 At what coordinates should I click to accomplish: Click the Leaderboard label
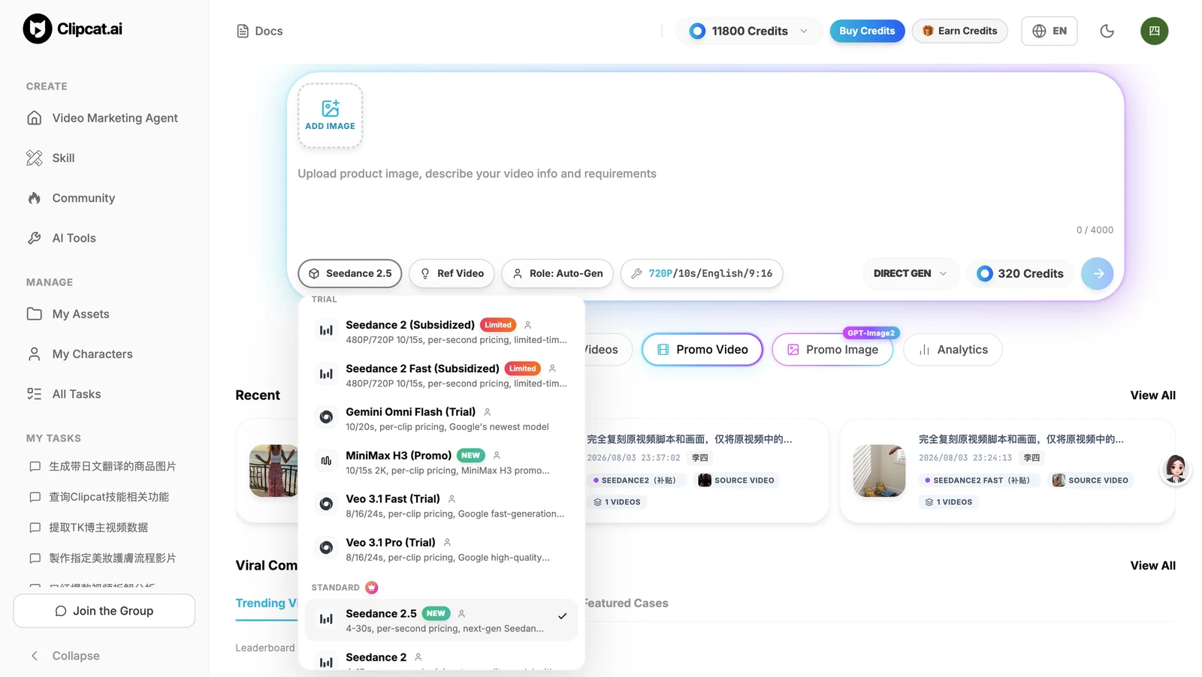[x=265, y=648]
